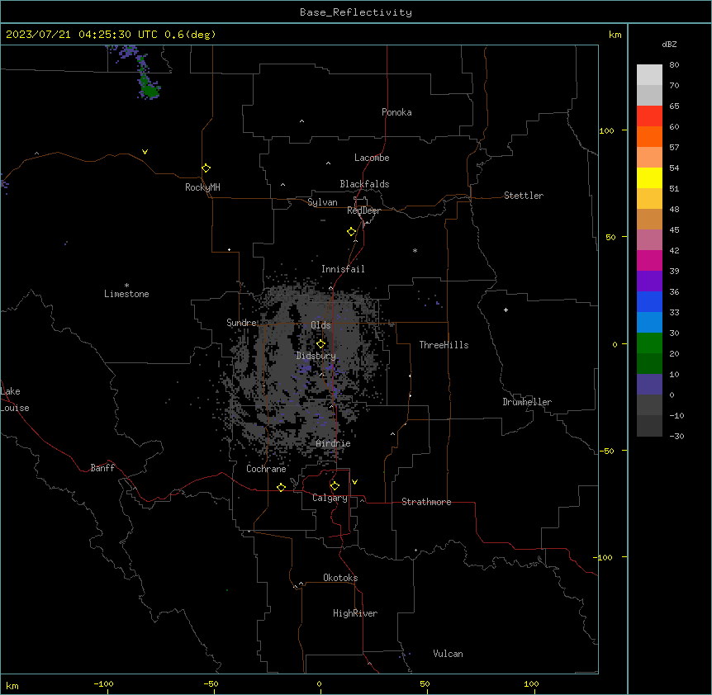Select the yellow V marker east of Calgary
The height and width of the screenshot is (695, 712).
(354, 482)
